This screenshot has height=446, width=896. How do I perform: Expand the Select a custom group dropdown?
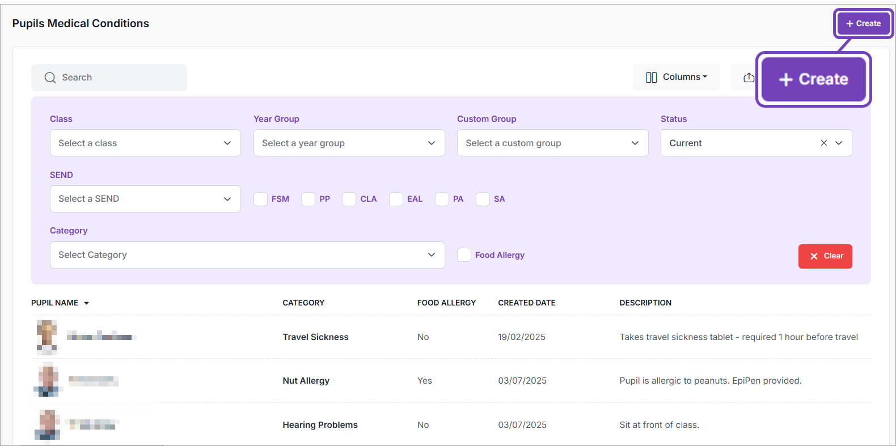(552, 143)
